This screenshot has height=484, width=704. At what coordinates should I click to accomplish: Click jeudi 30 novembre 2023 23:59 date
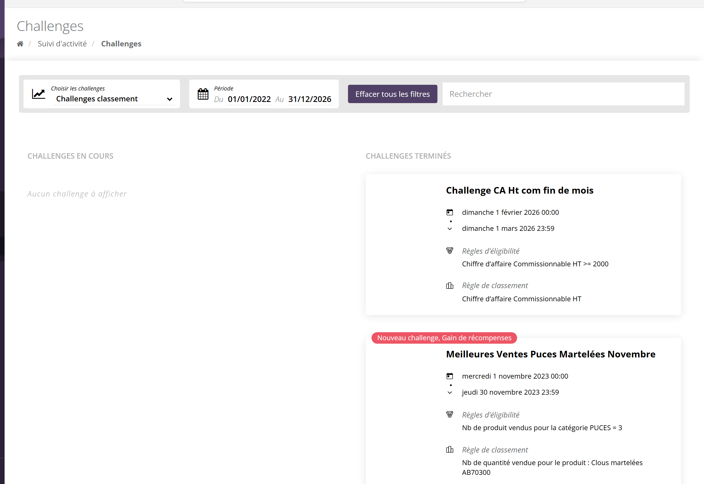(x=510, y=392)
